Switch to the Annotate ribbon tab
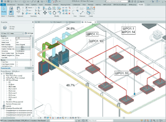This screenshot has height=122, width=166. [x=48, y=5]
